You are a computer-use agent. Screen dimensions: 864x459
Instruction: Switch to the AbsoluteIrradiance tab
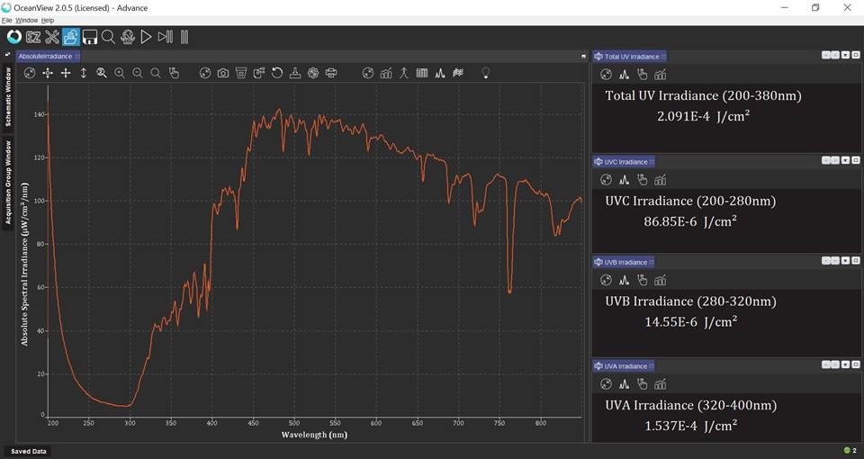pyautogui.click(x=45, y=56)
